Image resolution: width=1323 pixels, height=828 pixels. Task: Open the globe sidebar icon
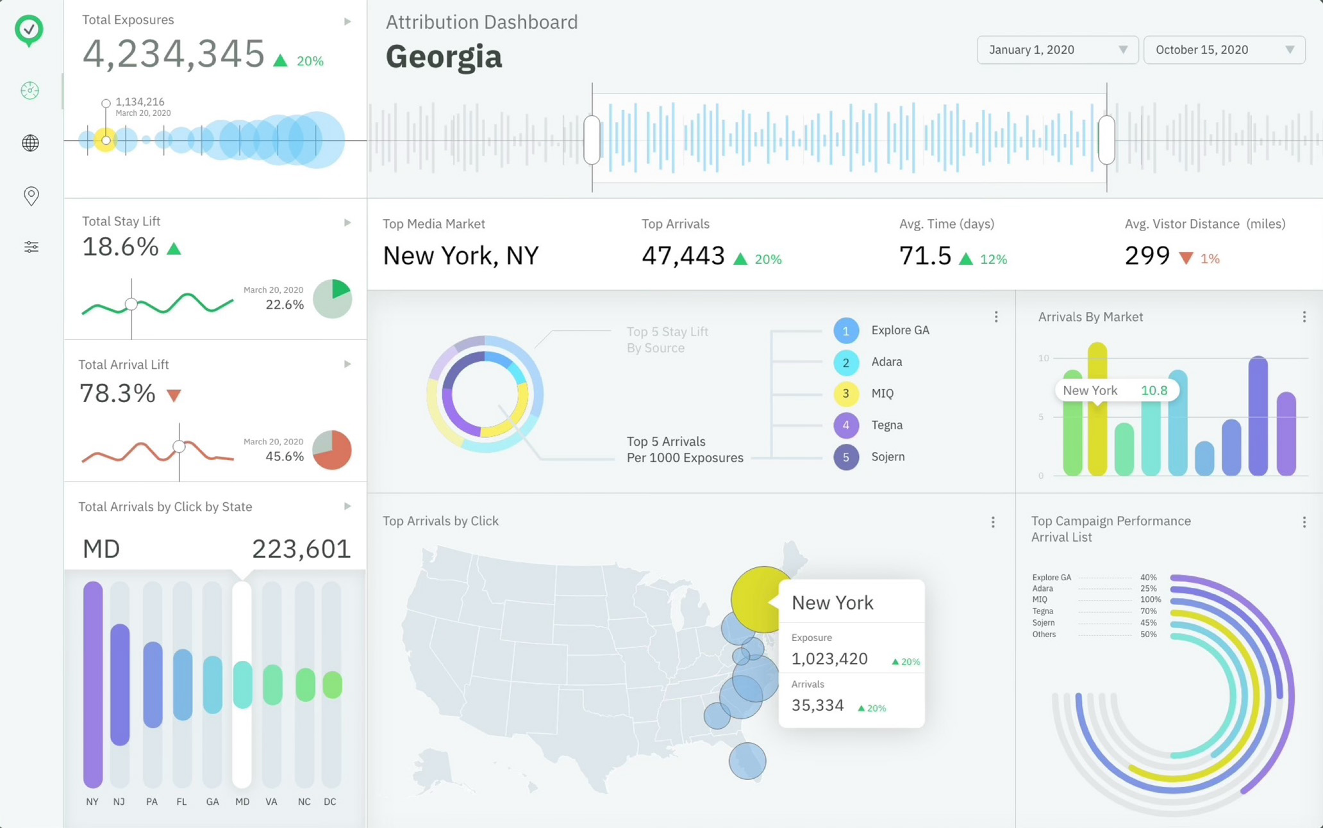(30, 143)
